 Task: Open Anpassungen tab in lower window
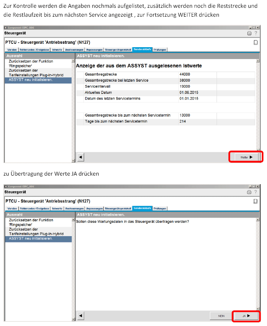tap(94, 209)
